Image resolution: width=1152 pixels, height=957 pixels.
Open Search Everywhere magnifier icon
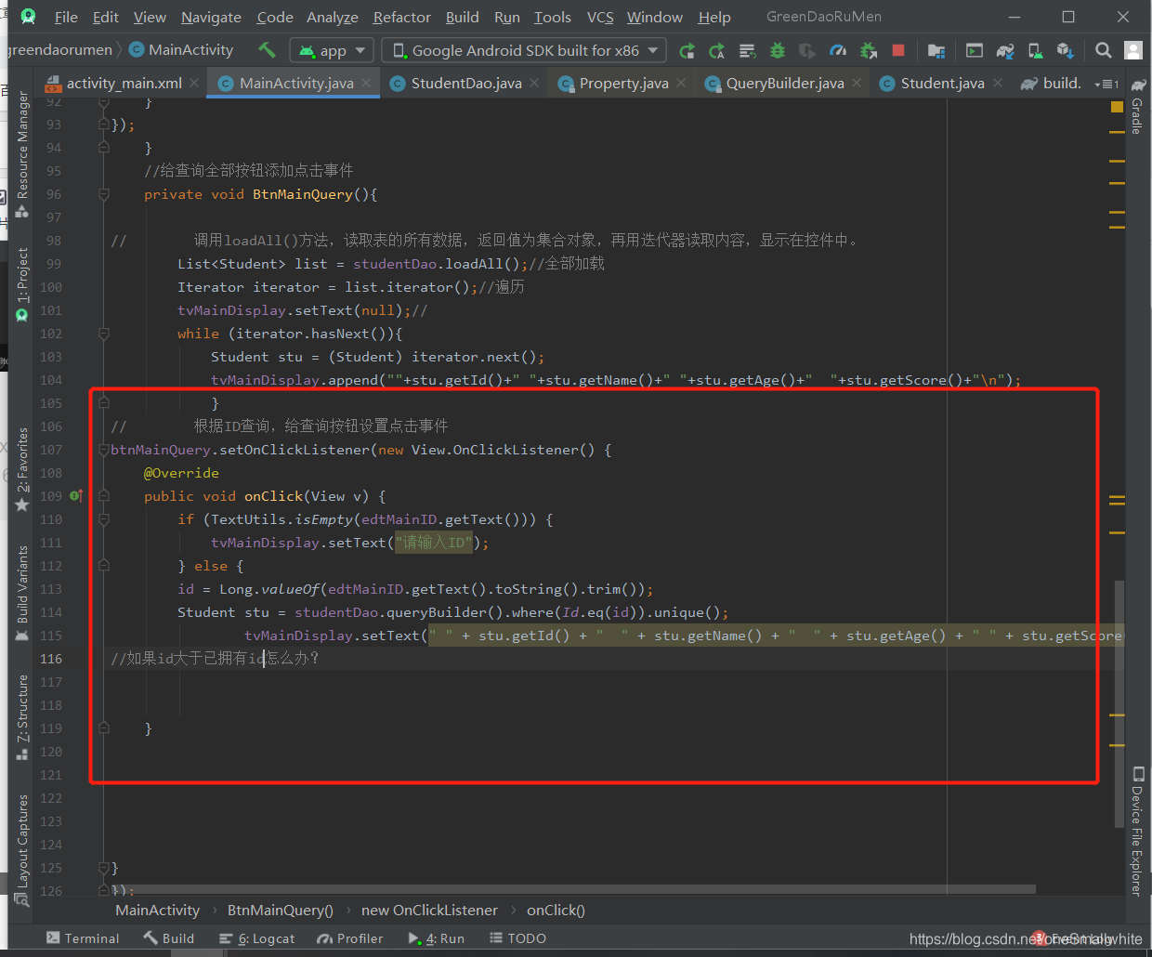[x=1103, y=50]
